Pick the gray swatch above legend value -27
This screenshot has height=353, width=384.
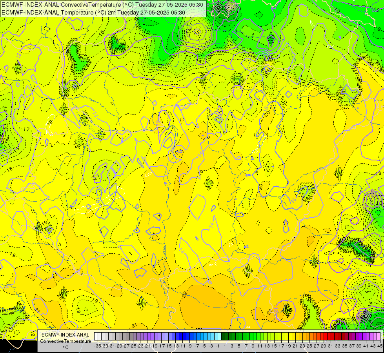[125, 336]
